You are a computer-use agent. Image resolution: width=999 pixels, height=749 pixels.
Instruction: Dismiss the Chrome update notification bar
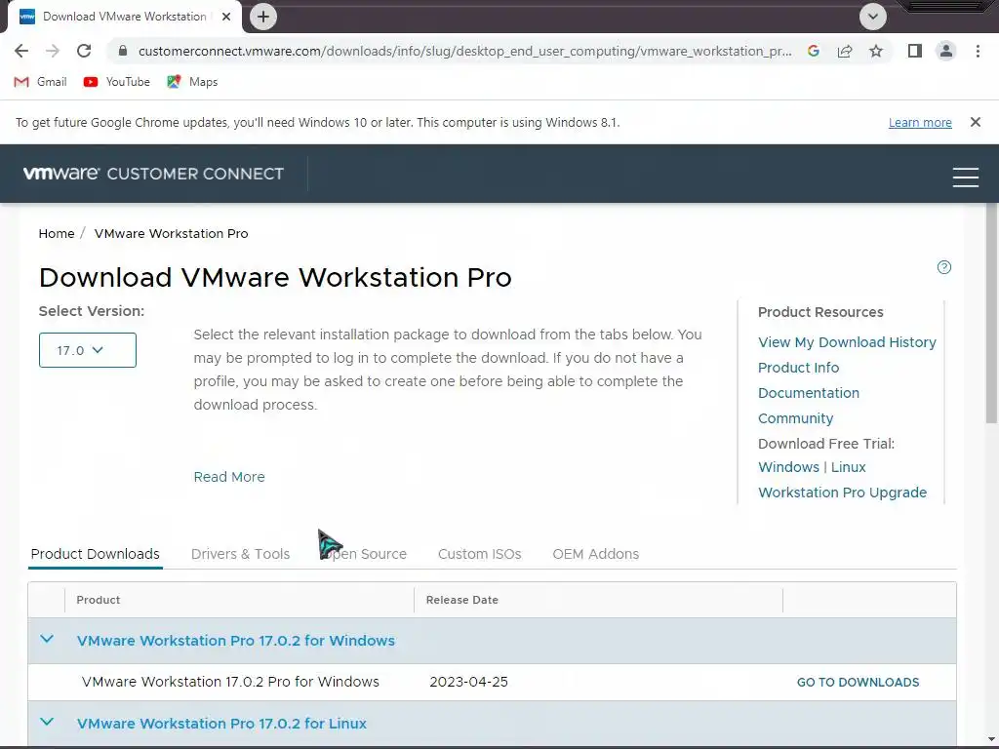point(975,122)
